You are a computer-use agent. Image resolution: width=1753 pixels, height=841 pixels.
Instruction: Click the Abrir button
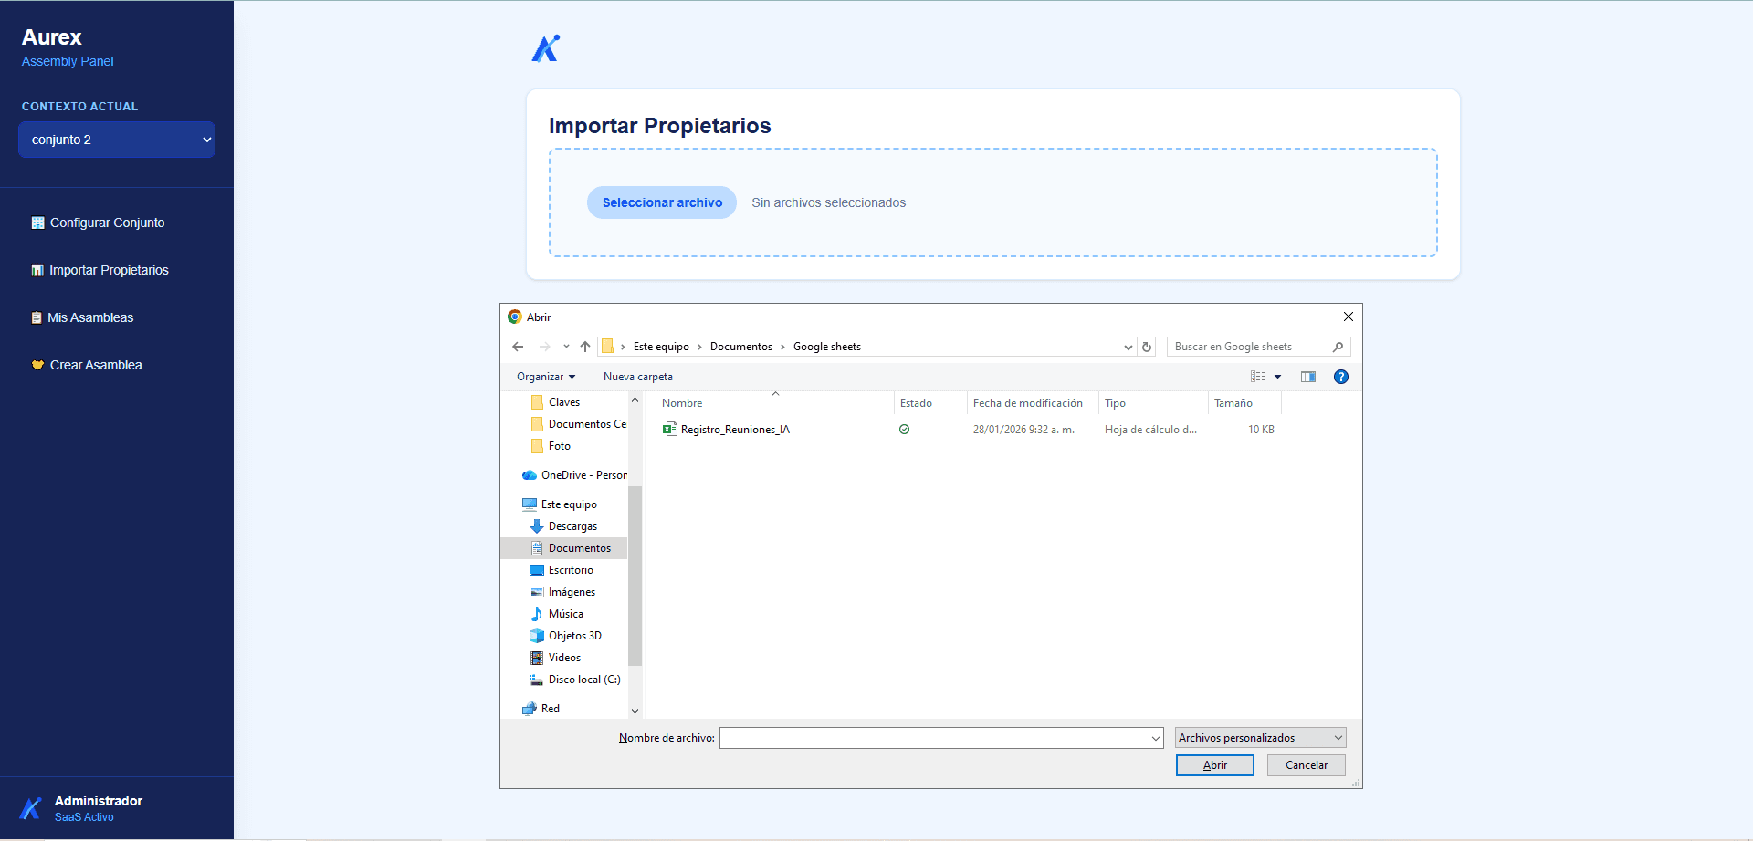coord(1215,765)
